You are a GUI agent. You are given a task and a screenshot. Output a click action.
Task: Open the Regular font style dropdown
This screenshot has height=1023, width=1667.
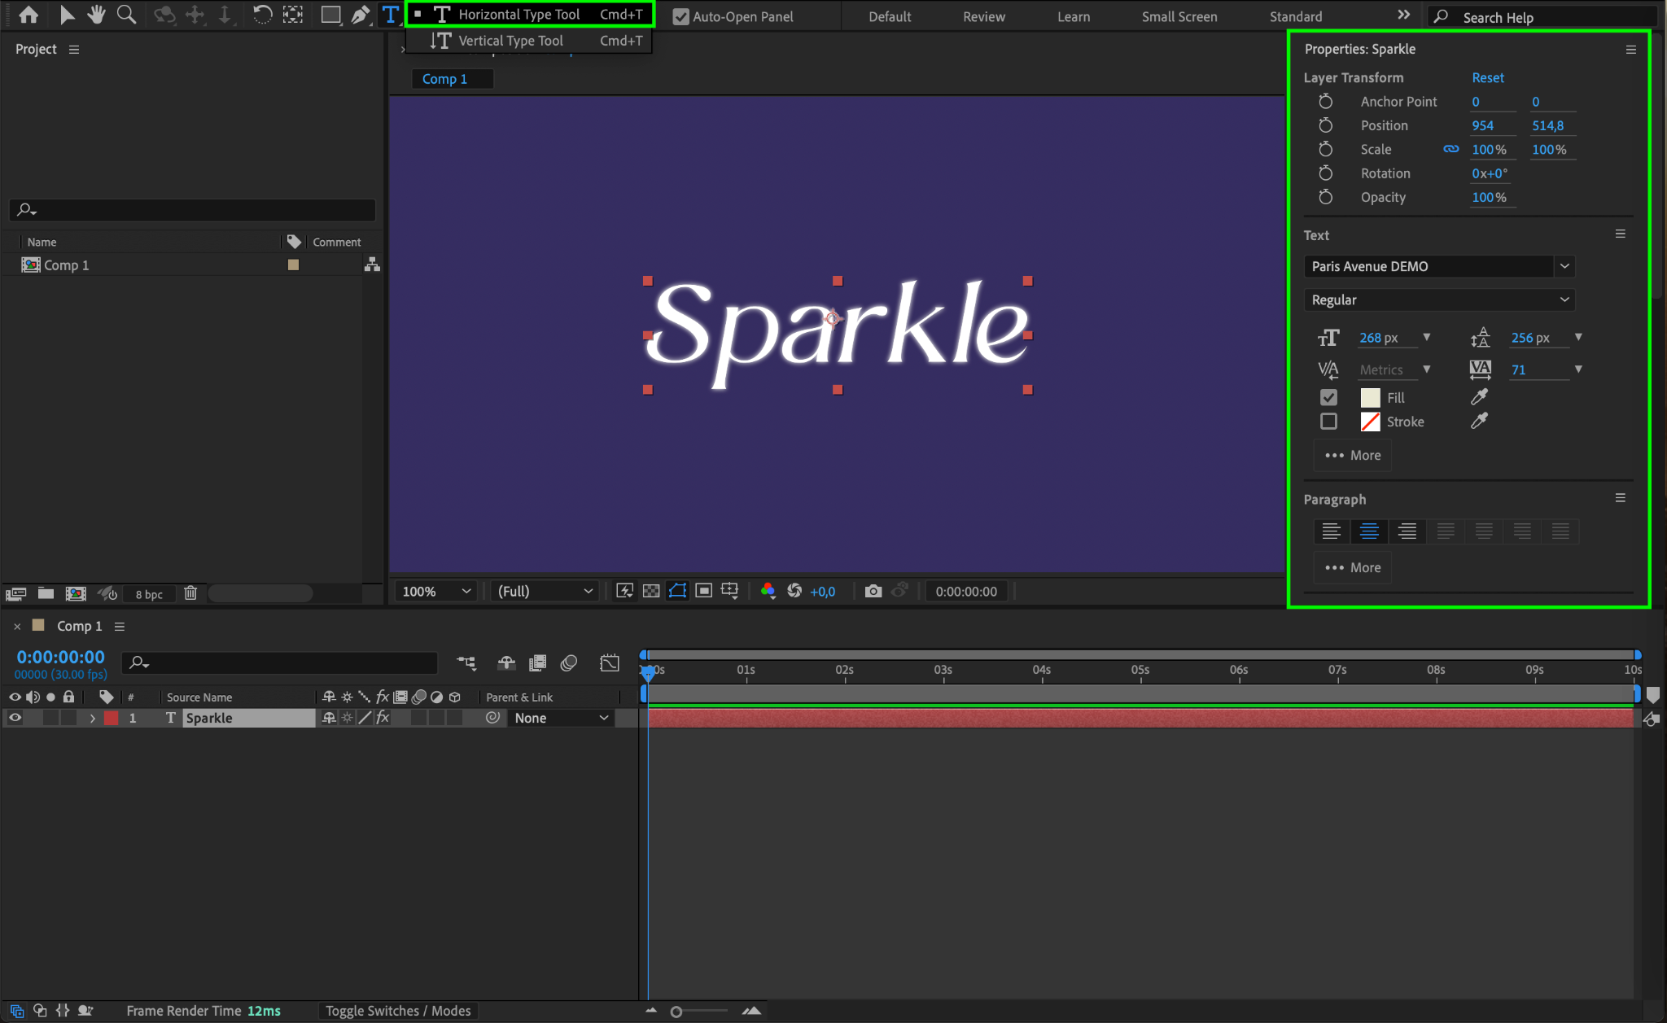coord(1438,299)
